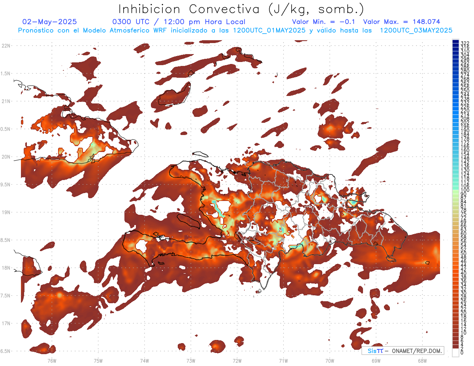The height and width of the screenshot is (366, 474).
Task: Select the date text '02-May-2025'
Action: point(50,22)
